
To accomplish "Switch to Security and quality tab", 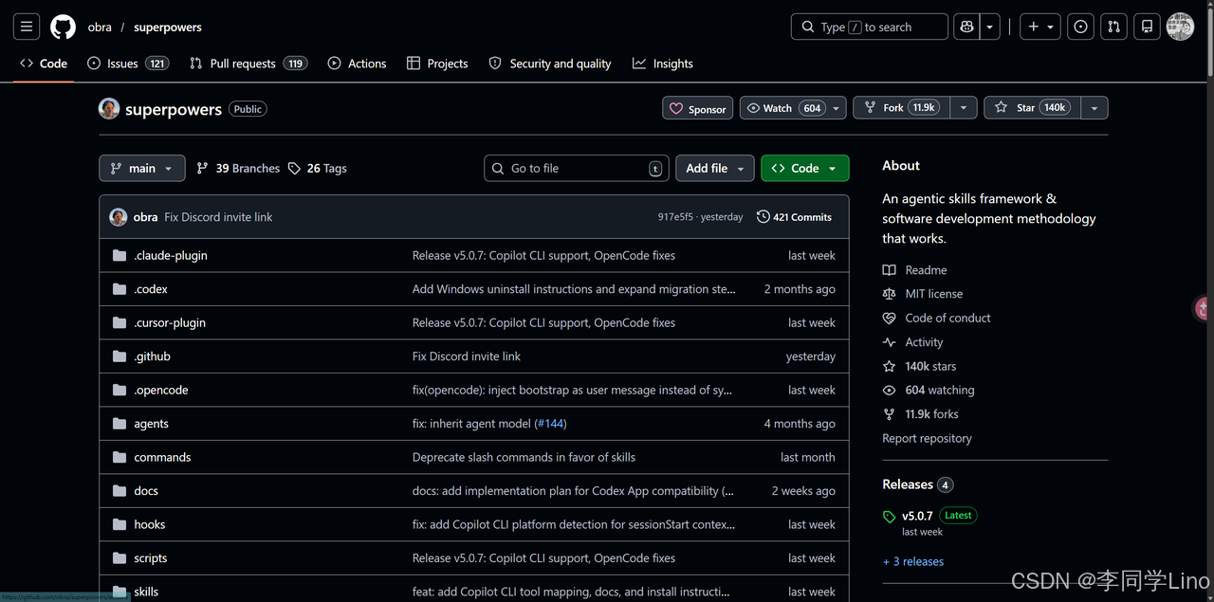I will tap(550, 64).
